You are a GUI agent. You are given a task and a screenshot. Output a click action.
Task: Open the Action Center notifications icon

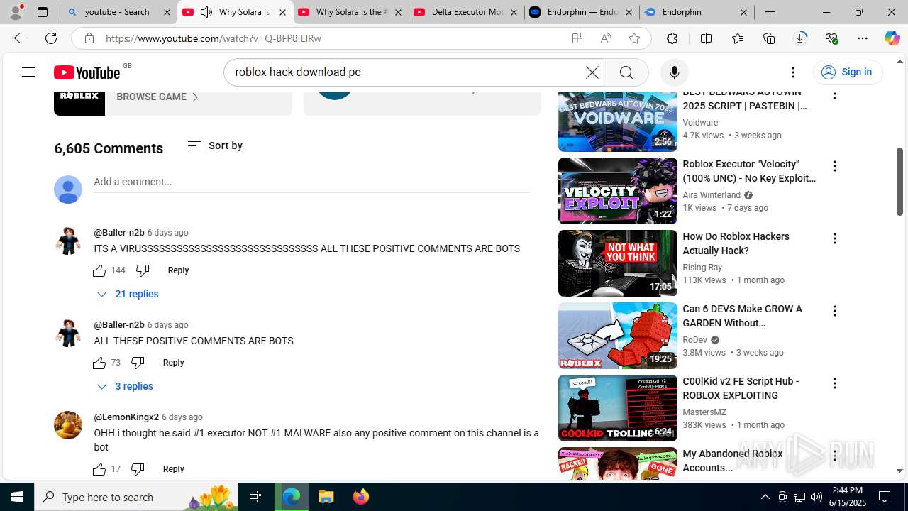pos(885,497)
